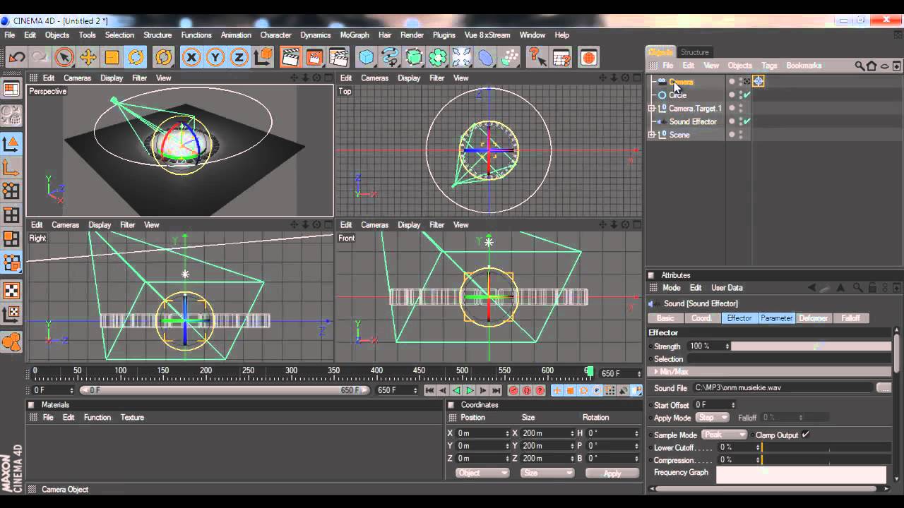Switch to the Structure tab
The image size is (904, 508).
click(x=694, y=52)
